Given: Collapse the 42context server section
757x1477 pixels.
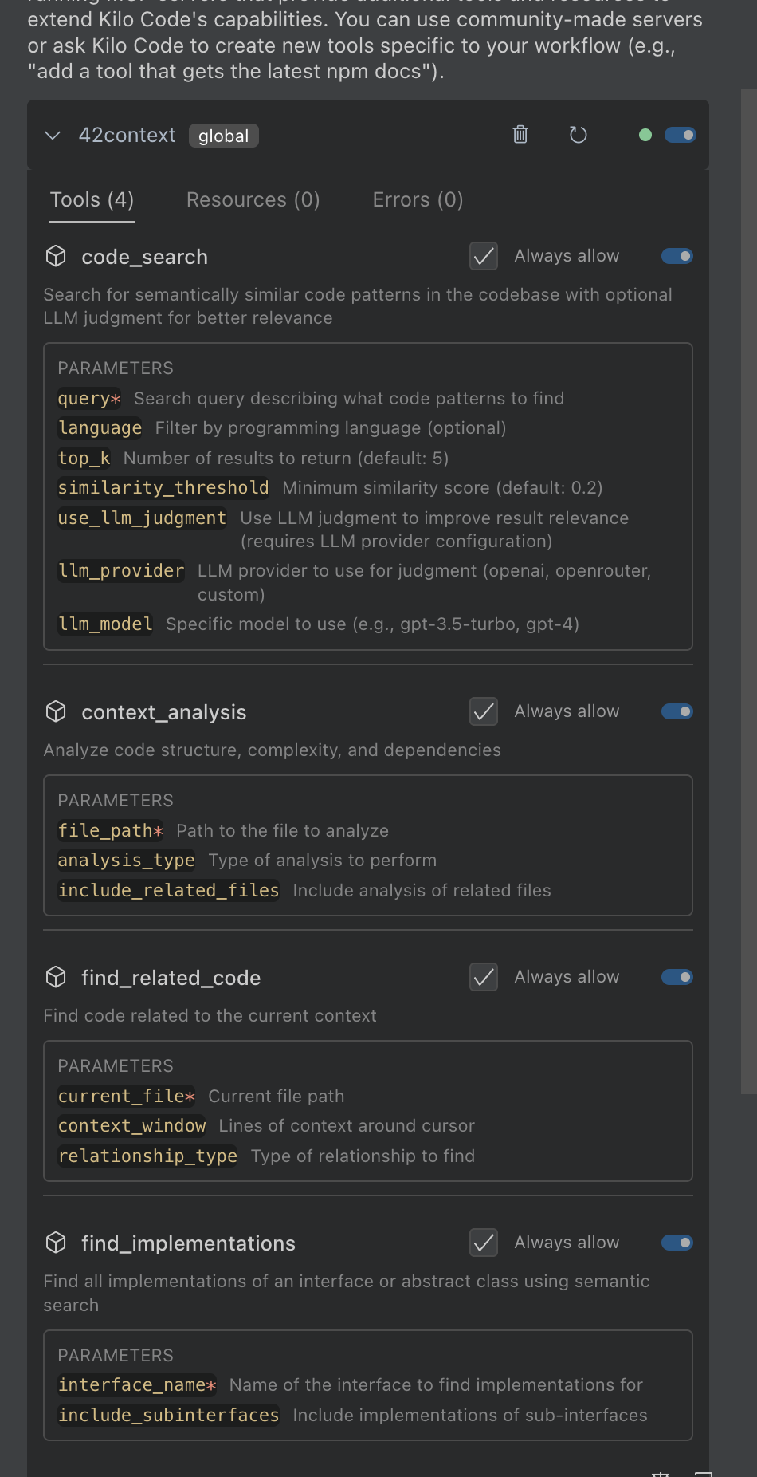Looking at the screenshot, I should pos(53,135).
